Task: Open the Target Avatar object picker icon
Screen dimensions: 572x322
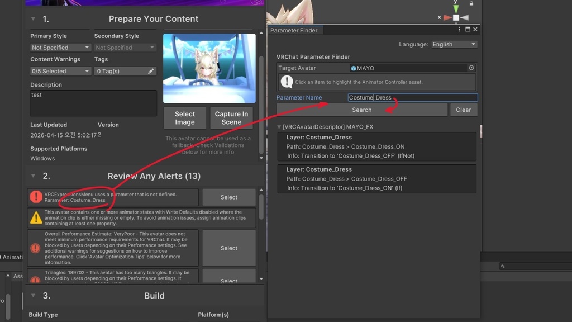Action: pos(471,67)
